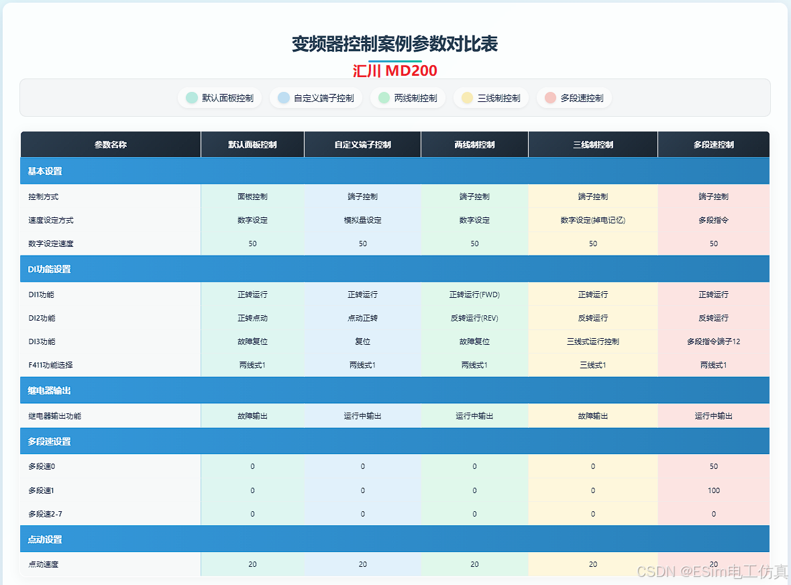This screenshot has height=585, width=791.
Task: Select the 多段速设置 section header
Action: (x=395, y=441)
